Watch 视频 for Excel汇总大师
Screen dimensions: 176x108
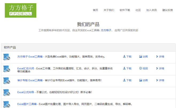click(143, 68)
